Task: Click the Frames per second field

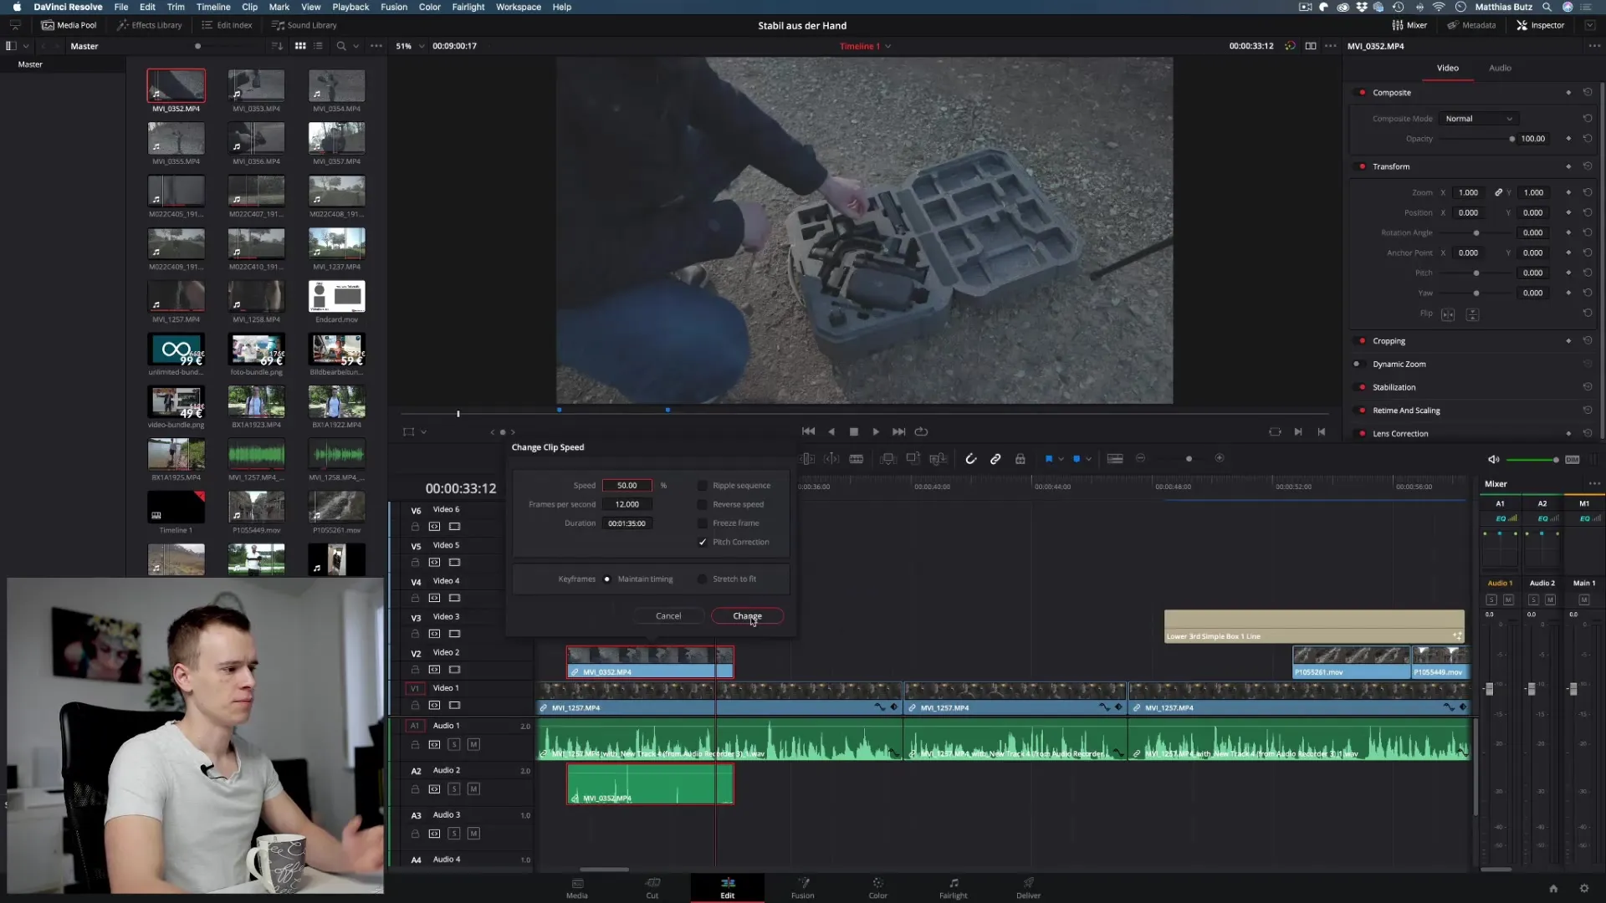Action: pos(627,504)
